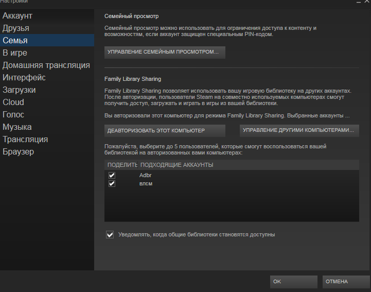Go to the Друзья settings page
This screenshot has height=292, width=371.
[16, 28]
